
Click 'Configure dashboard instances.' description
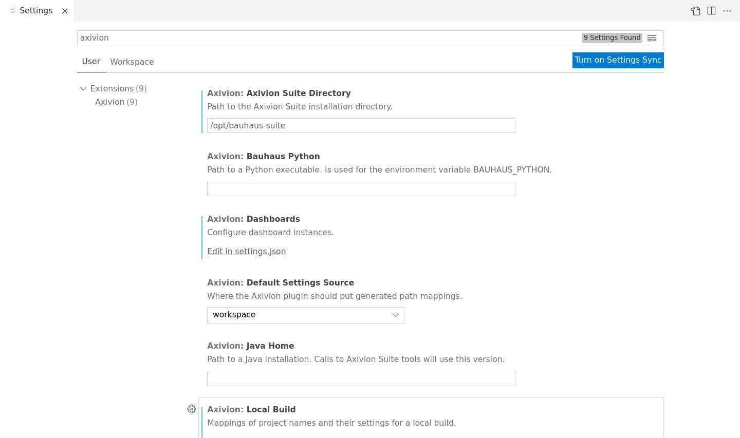coord(270,233)
